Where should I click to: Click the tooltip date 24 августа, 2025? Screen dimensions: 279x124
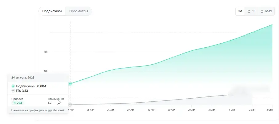click(23, 78)
